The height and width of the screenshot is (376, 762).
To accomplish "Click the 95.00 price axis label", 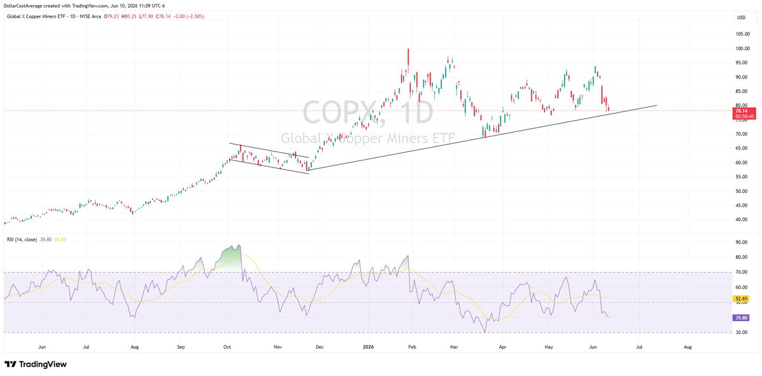I will click(x=742, y=63).
